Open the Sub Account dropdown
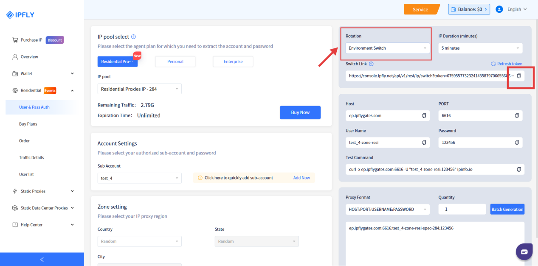The image size is (538, 266). [x=139, y=178]
